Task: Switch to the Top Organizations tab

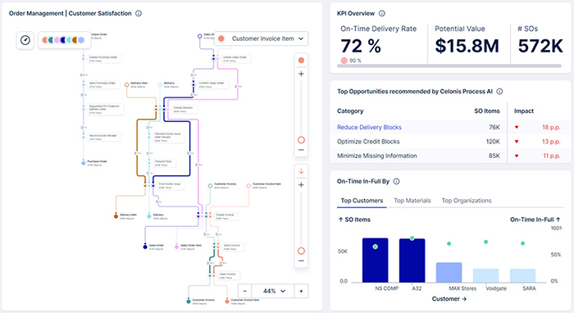Action: click(x=467, y=201)
